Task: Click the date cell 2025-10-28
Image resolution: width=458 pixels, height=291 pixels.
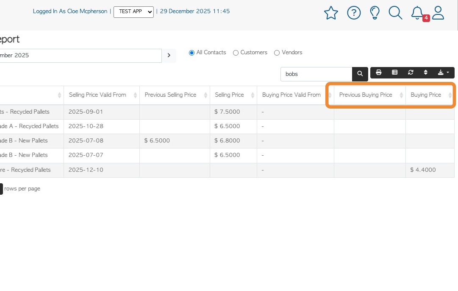Action: [86, 126]
